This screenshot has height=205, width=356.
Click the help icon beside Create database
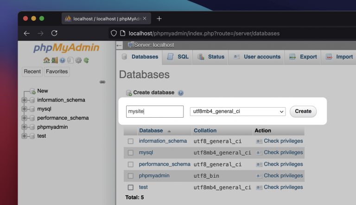(181, 93)
